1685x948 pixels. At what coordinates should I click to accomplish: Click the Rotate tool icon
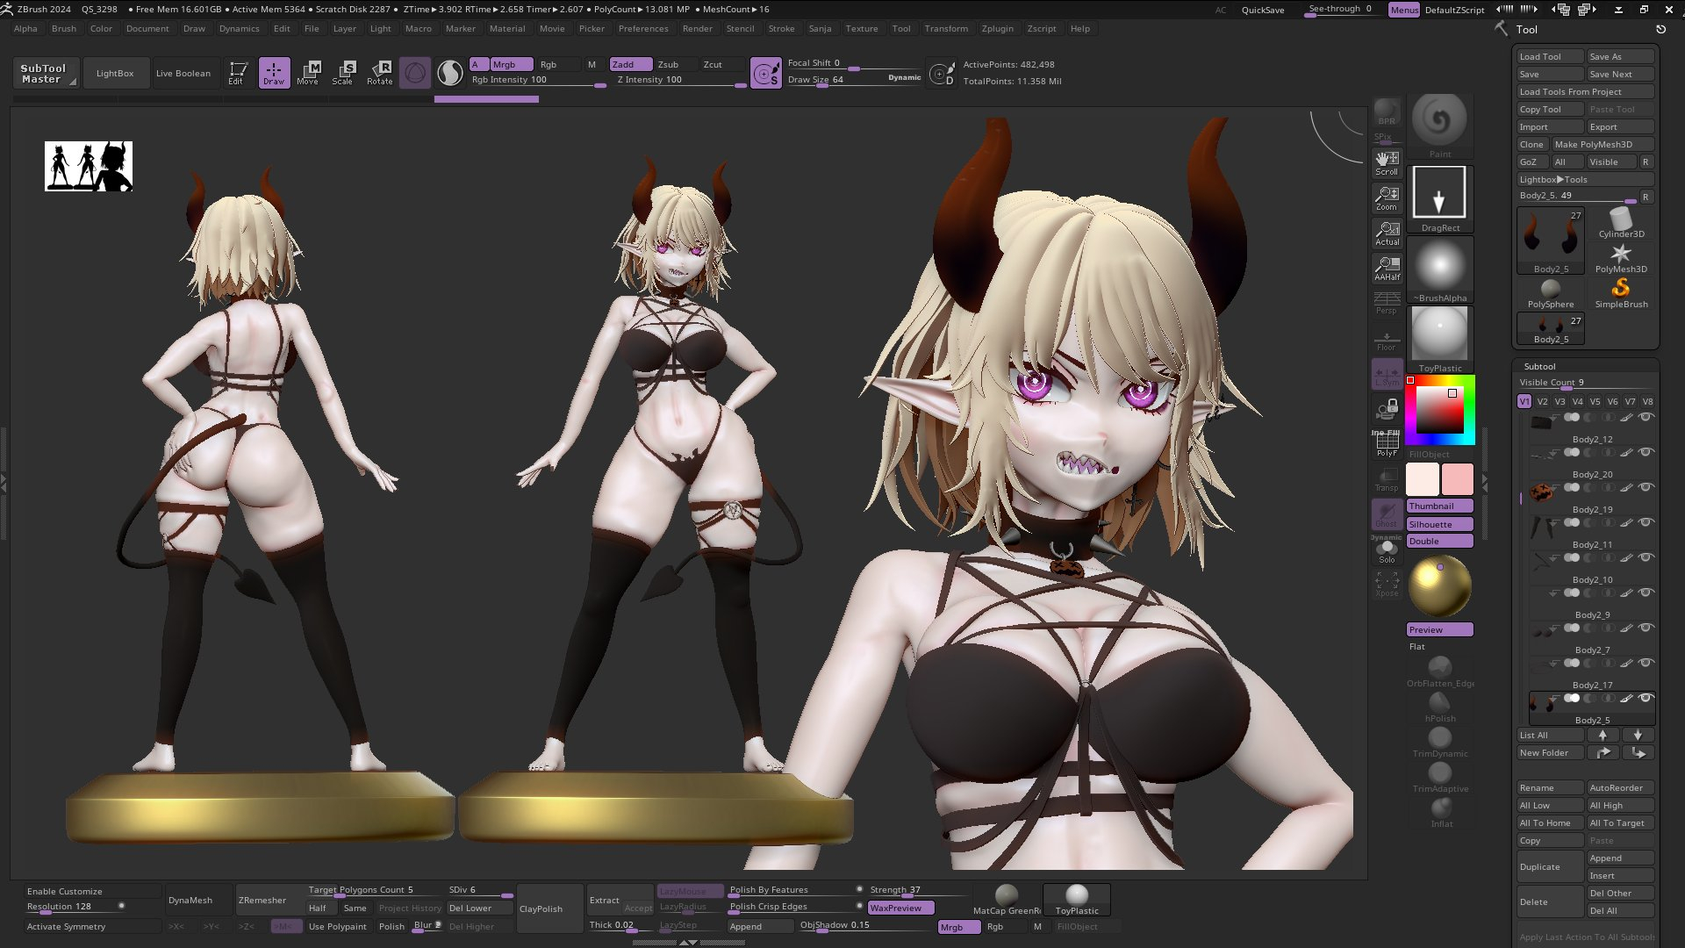[x=380, y=73]
